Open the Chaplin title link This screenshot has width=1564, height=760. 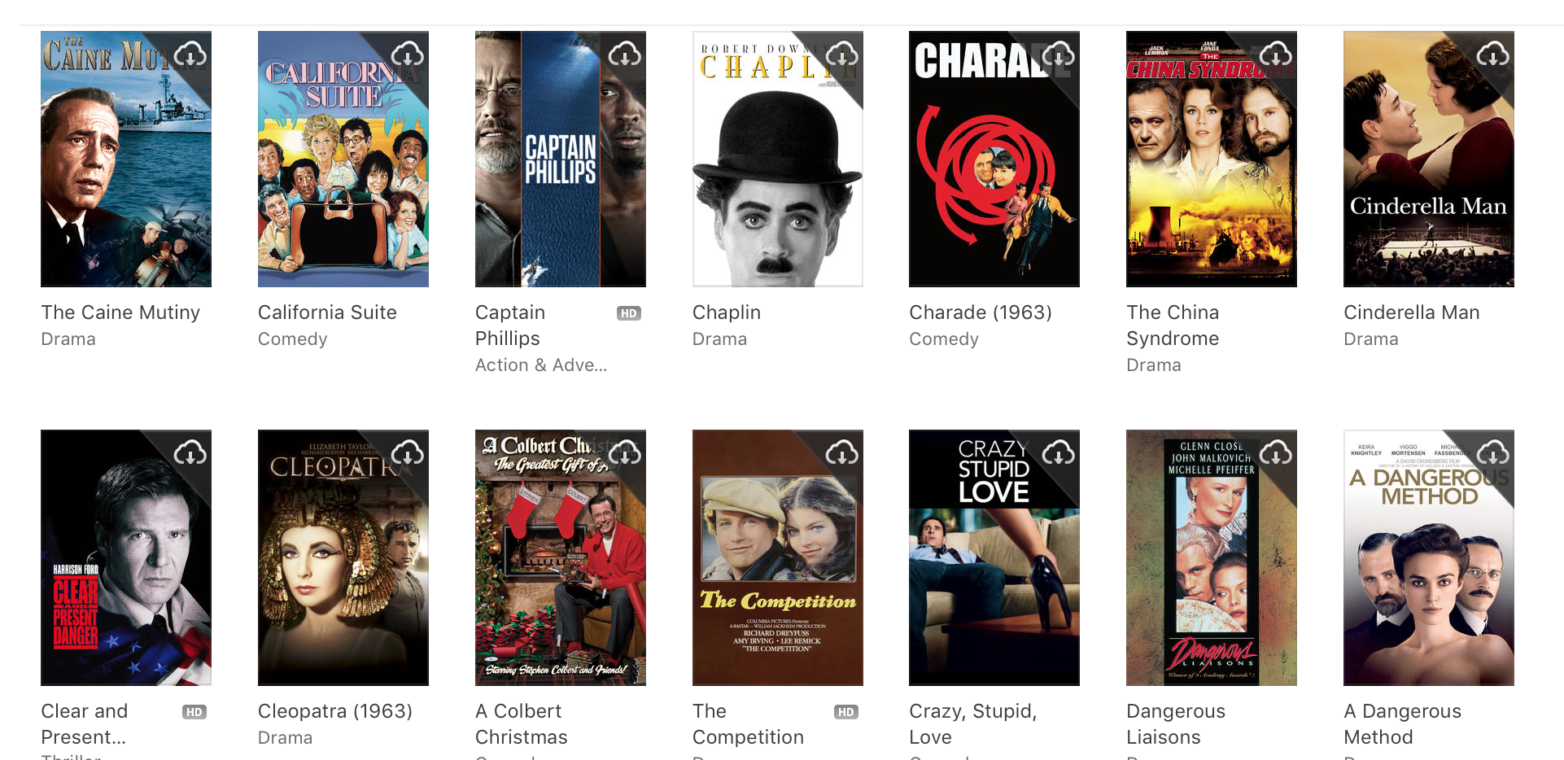[727, 312]
